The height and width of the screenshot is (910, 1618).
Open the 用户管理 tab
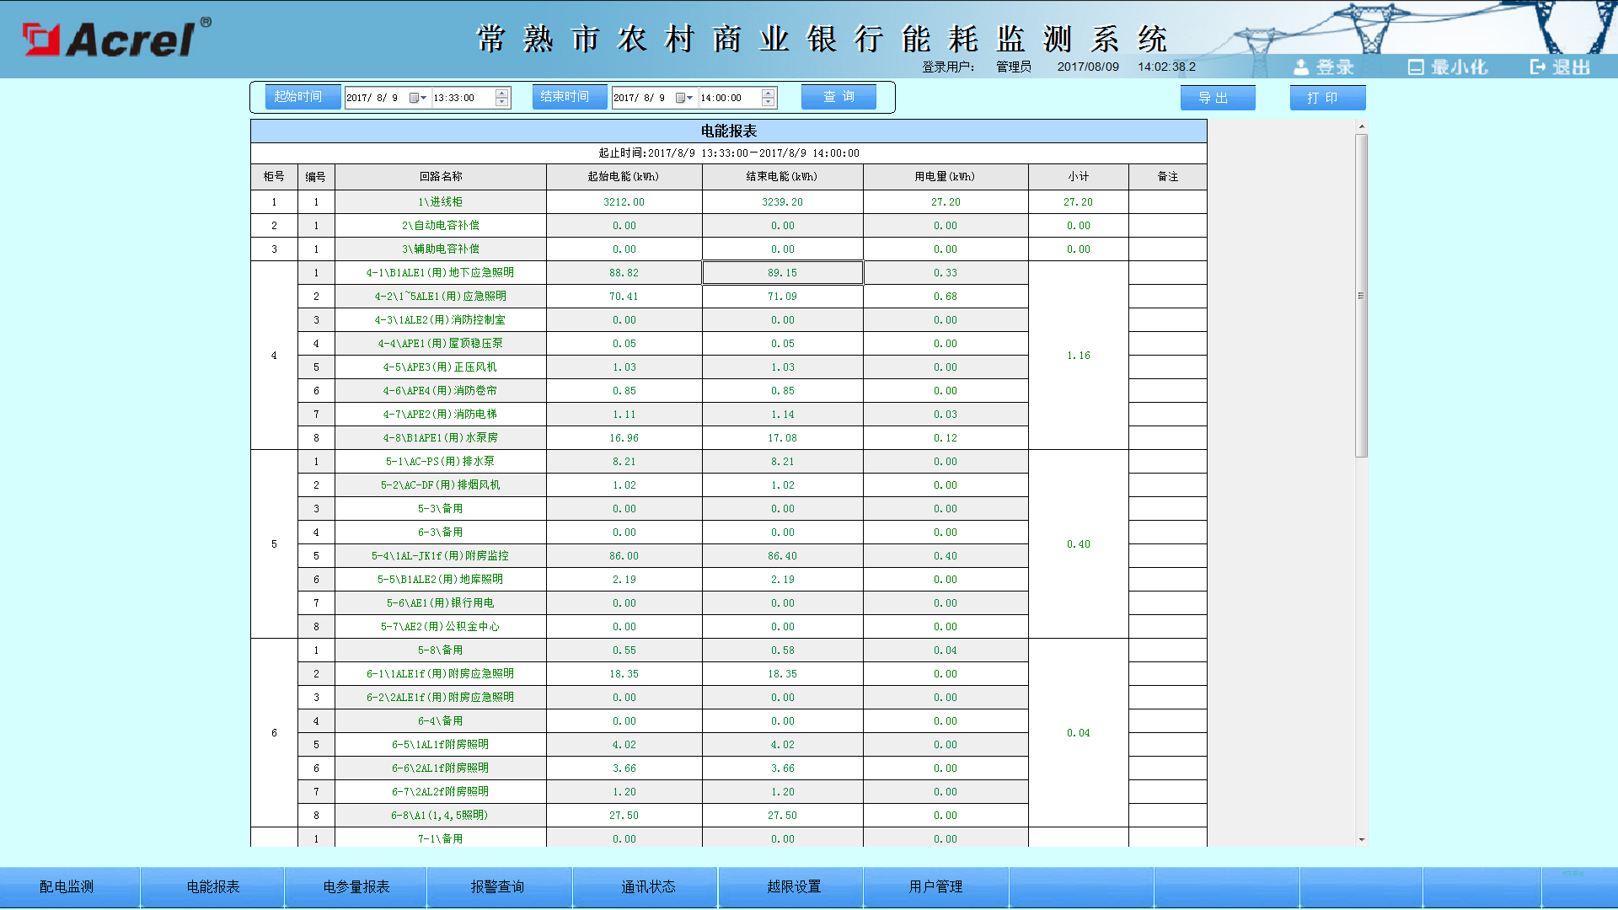pos(935,886)
